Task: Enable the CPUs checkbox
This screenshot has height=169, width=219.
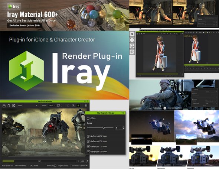Action: point(88,118)
